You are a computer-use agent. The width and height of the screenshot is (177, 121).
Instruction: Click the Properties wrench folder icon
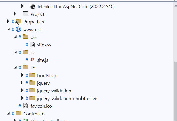coord(18,22)
